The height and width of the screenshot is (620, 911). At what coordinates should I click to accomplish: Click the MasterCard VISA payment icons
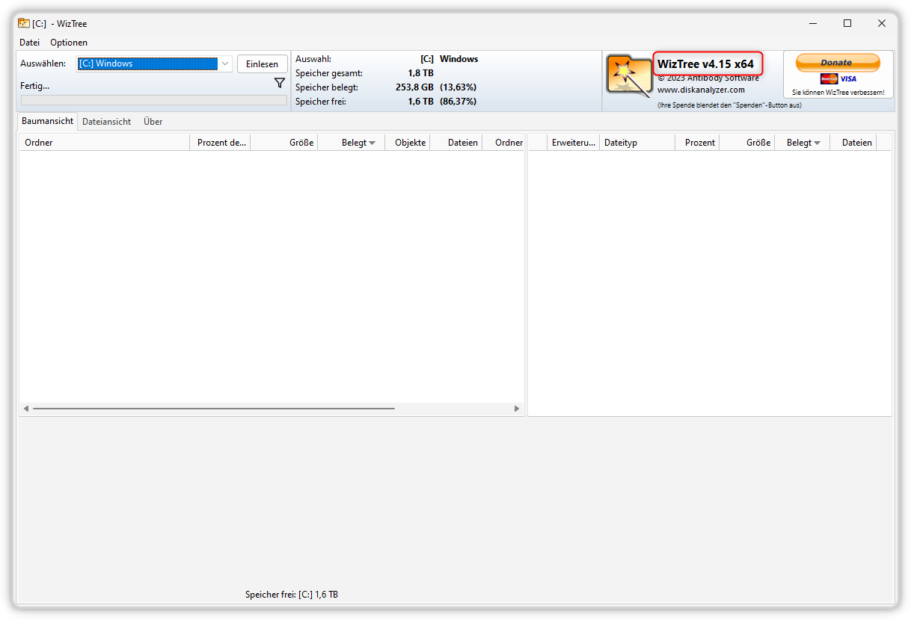[x=838, y=78]
